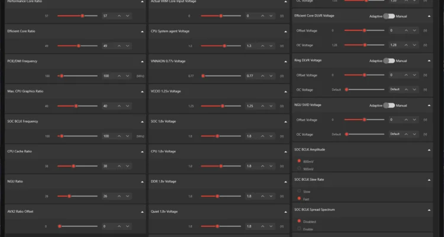
Task: Increase CPU 1.8v Voltage with up arrow
Action: click(x=263, y=166)
